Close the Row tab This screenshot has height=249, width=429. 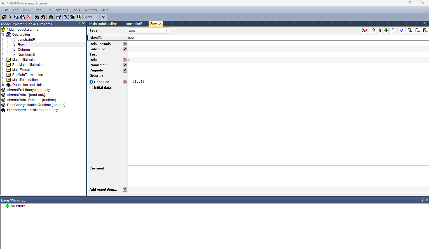coord(160,24)
